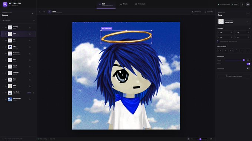The height and width of the screenshot is (141, 252).
Task: Click the Background layer thumbnail
Action: tap(10, 99)
